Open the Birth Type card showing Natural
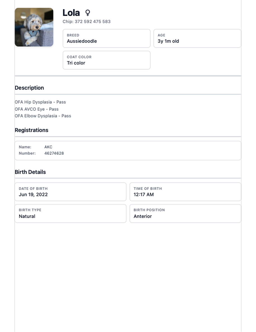 [70, 213]
